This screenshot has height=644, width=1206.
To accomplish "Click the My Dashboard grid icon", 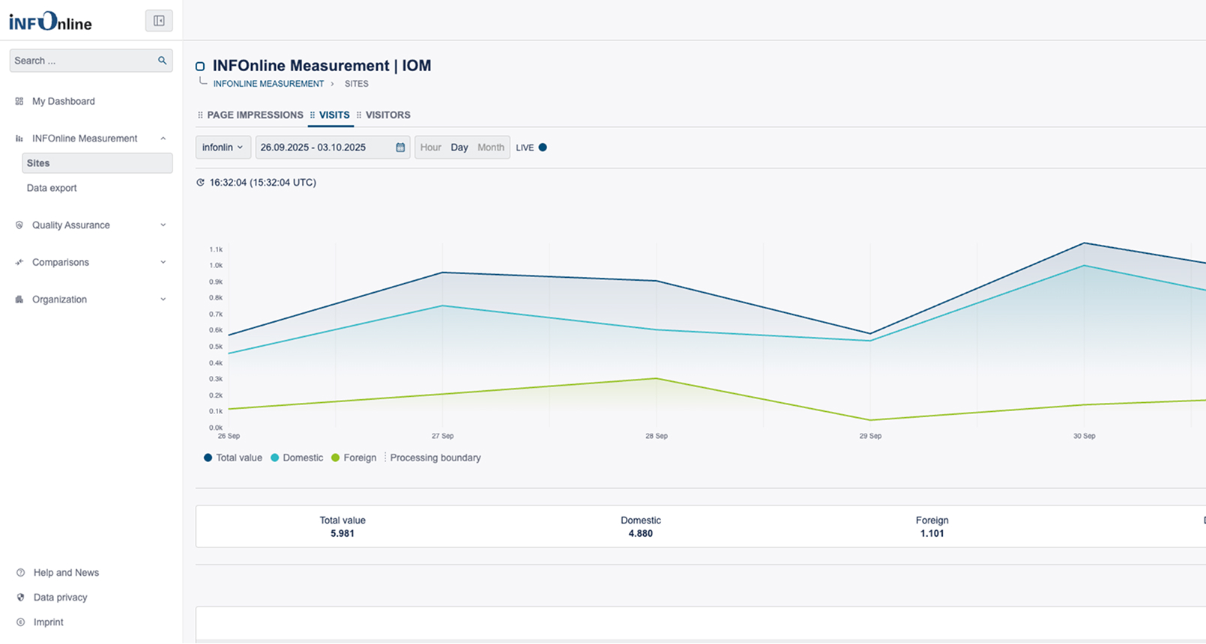I will tap(19, 101).
